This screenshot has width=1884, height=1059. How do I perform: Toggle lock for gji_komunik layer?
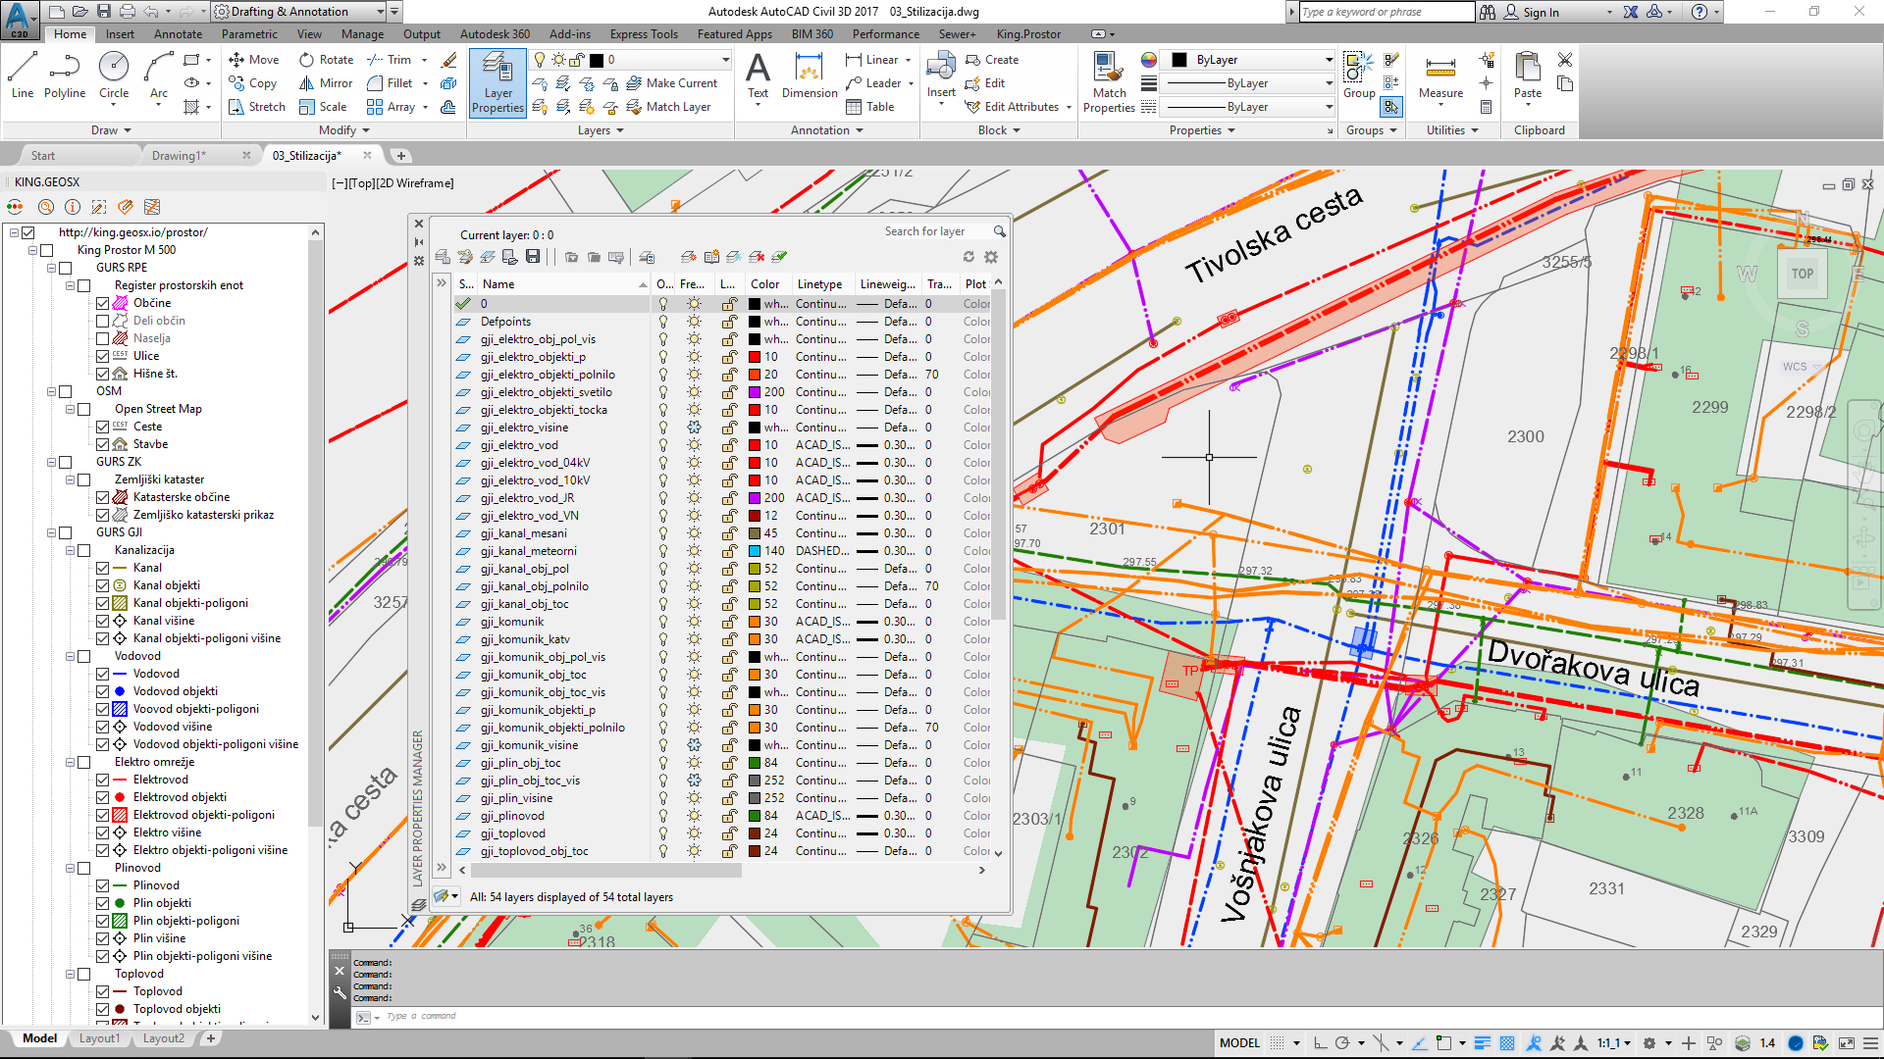coord(729,622)
